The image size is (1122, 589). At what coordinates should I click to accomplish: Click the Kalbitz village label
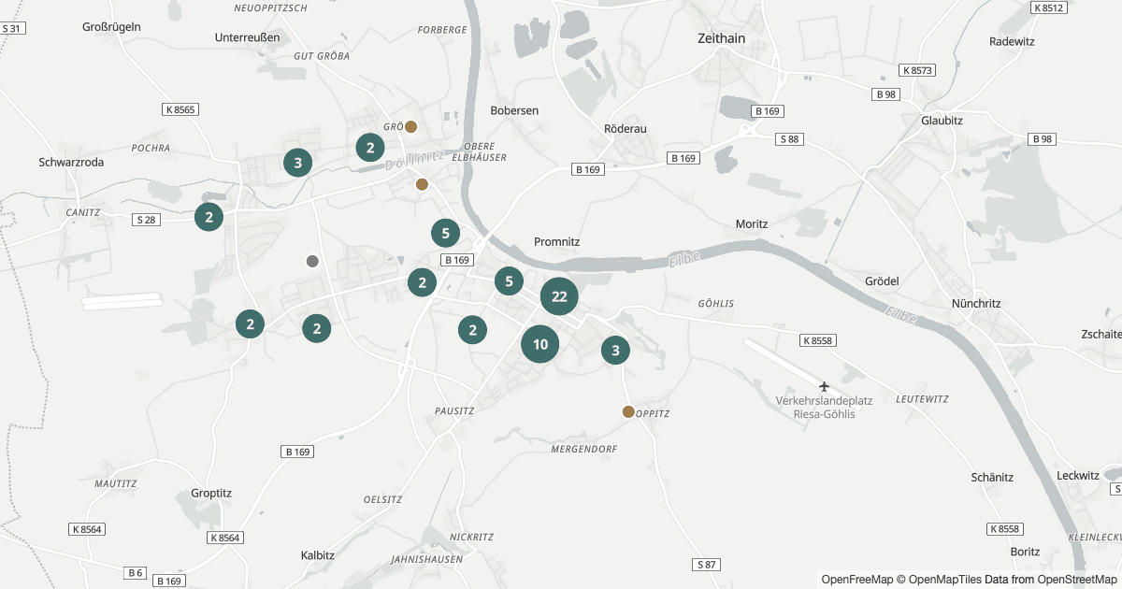pyautogui.click(x=318, y=554)
